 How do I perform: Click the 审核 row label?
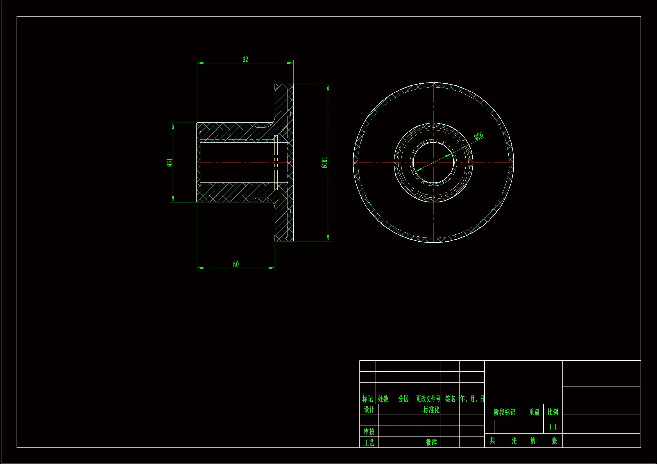tap(369, 431)
